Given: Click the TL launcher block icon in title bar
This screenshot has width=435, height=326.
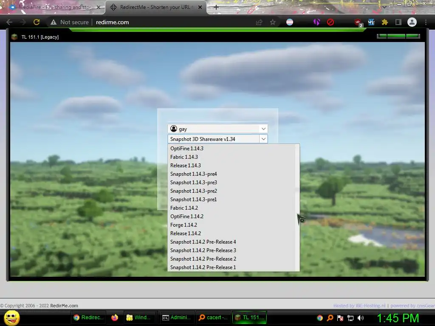Looking at the screenshot, I should [14, 37].
